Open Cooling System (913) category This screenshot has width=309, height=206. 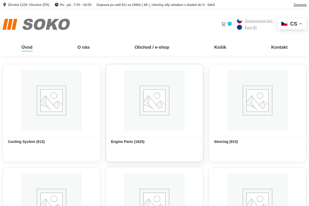pyautogui.click(x=26, y=142)
